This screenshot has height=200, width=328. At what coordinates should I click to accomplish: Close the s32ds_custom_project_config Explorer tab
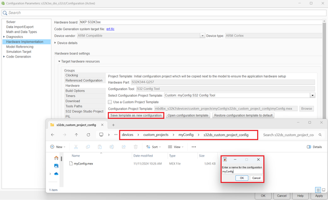click(102, 125)
